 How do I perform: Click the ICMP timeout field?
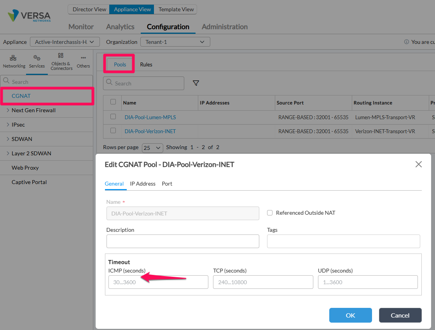[158, 282]
